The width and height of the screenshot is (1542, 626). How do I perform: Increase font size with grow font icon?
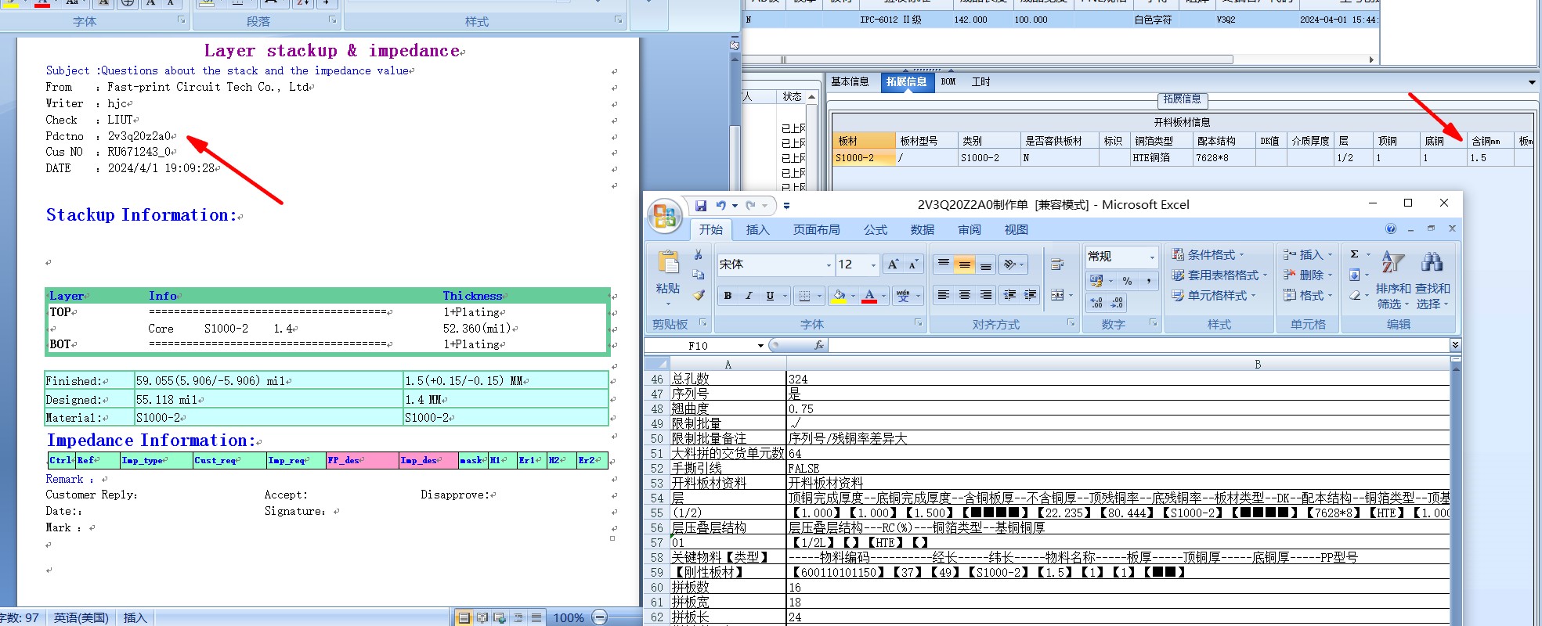pos(893,264)
